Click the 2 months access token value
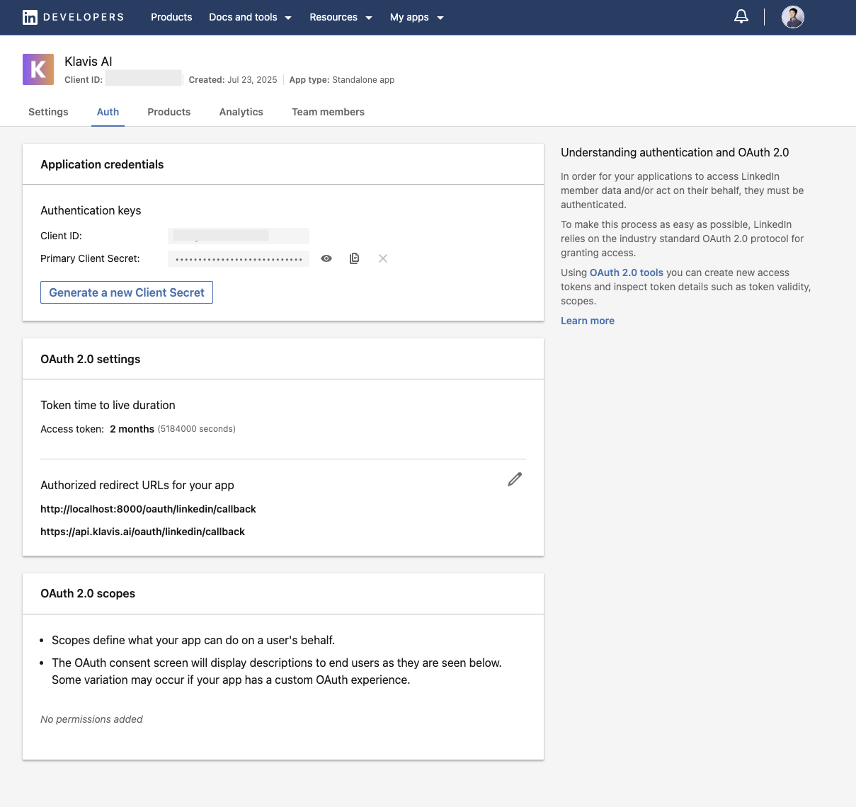Screen dimensions: 856x807 [x=132, y=429]
